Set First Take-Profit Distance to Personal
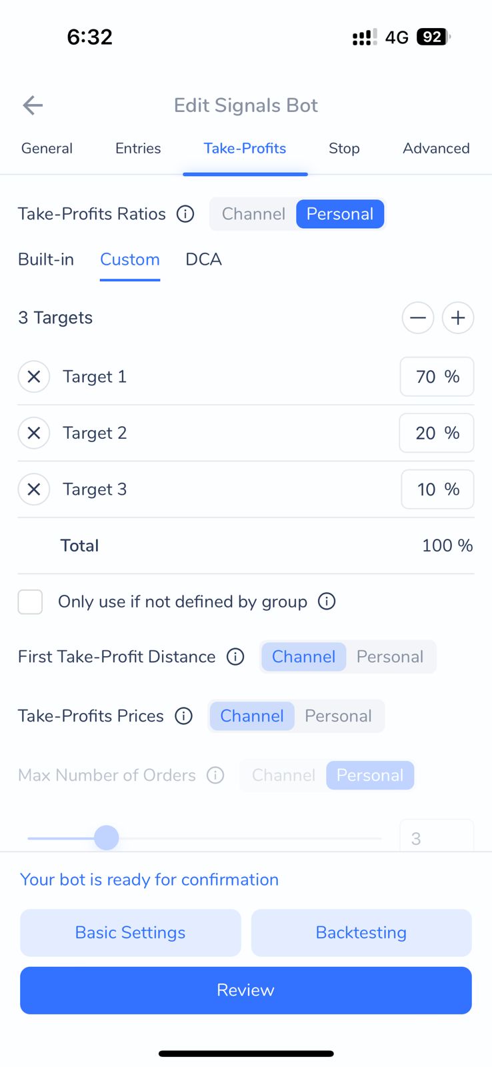This screenshot has height=1067, width=492. [x=390, y=657]
